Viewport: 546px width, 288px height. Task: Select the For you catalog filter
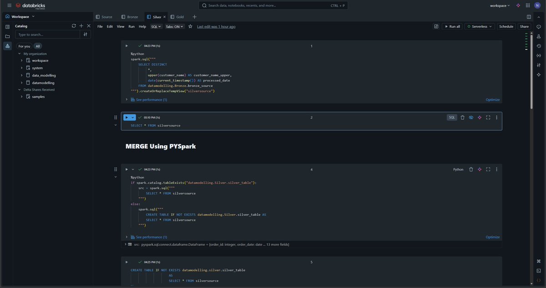point(24,46)
